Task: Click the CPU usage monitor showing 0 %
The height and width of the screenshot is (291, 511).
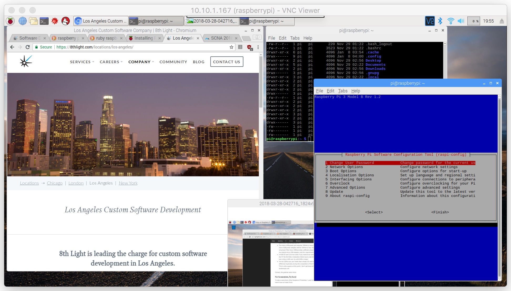Action: point(474,21)
